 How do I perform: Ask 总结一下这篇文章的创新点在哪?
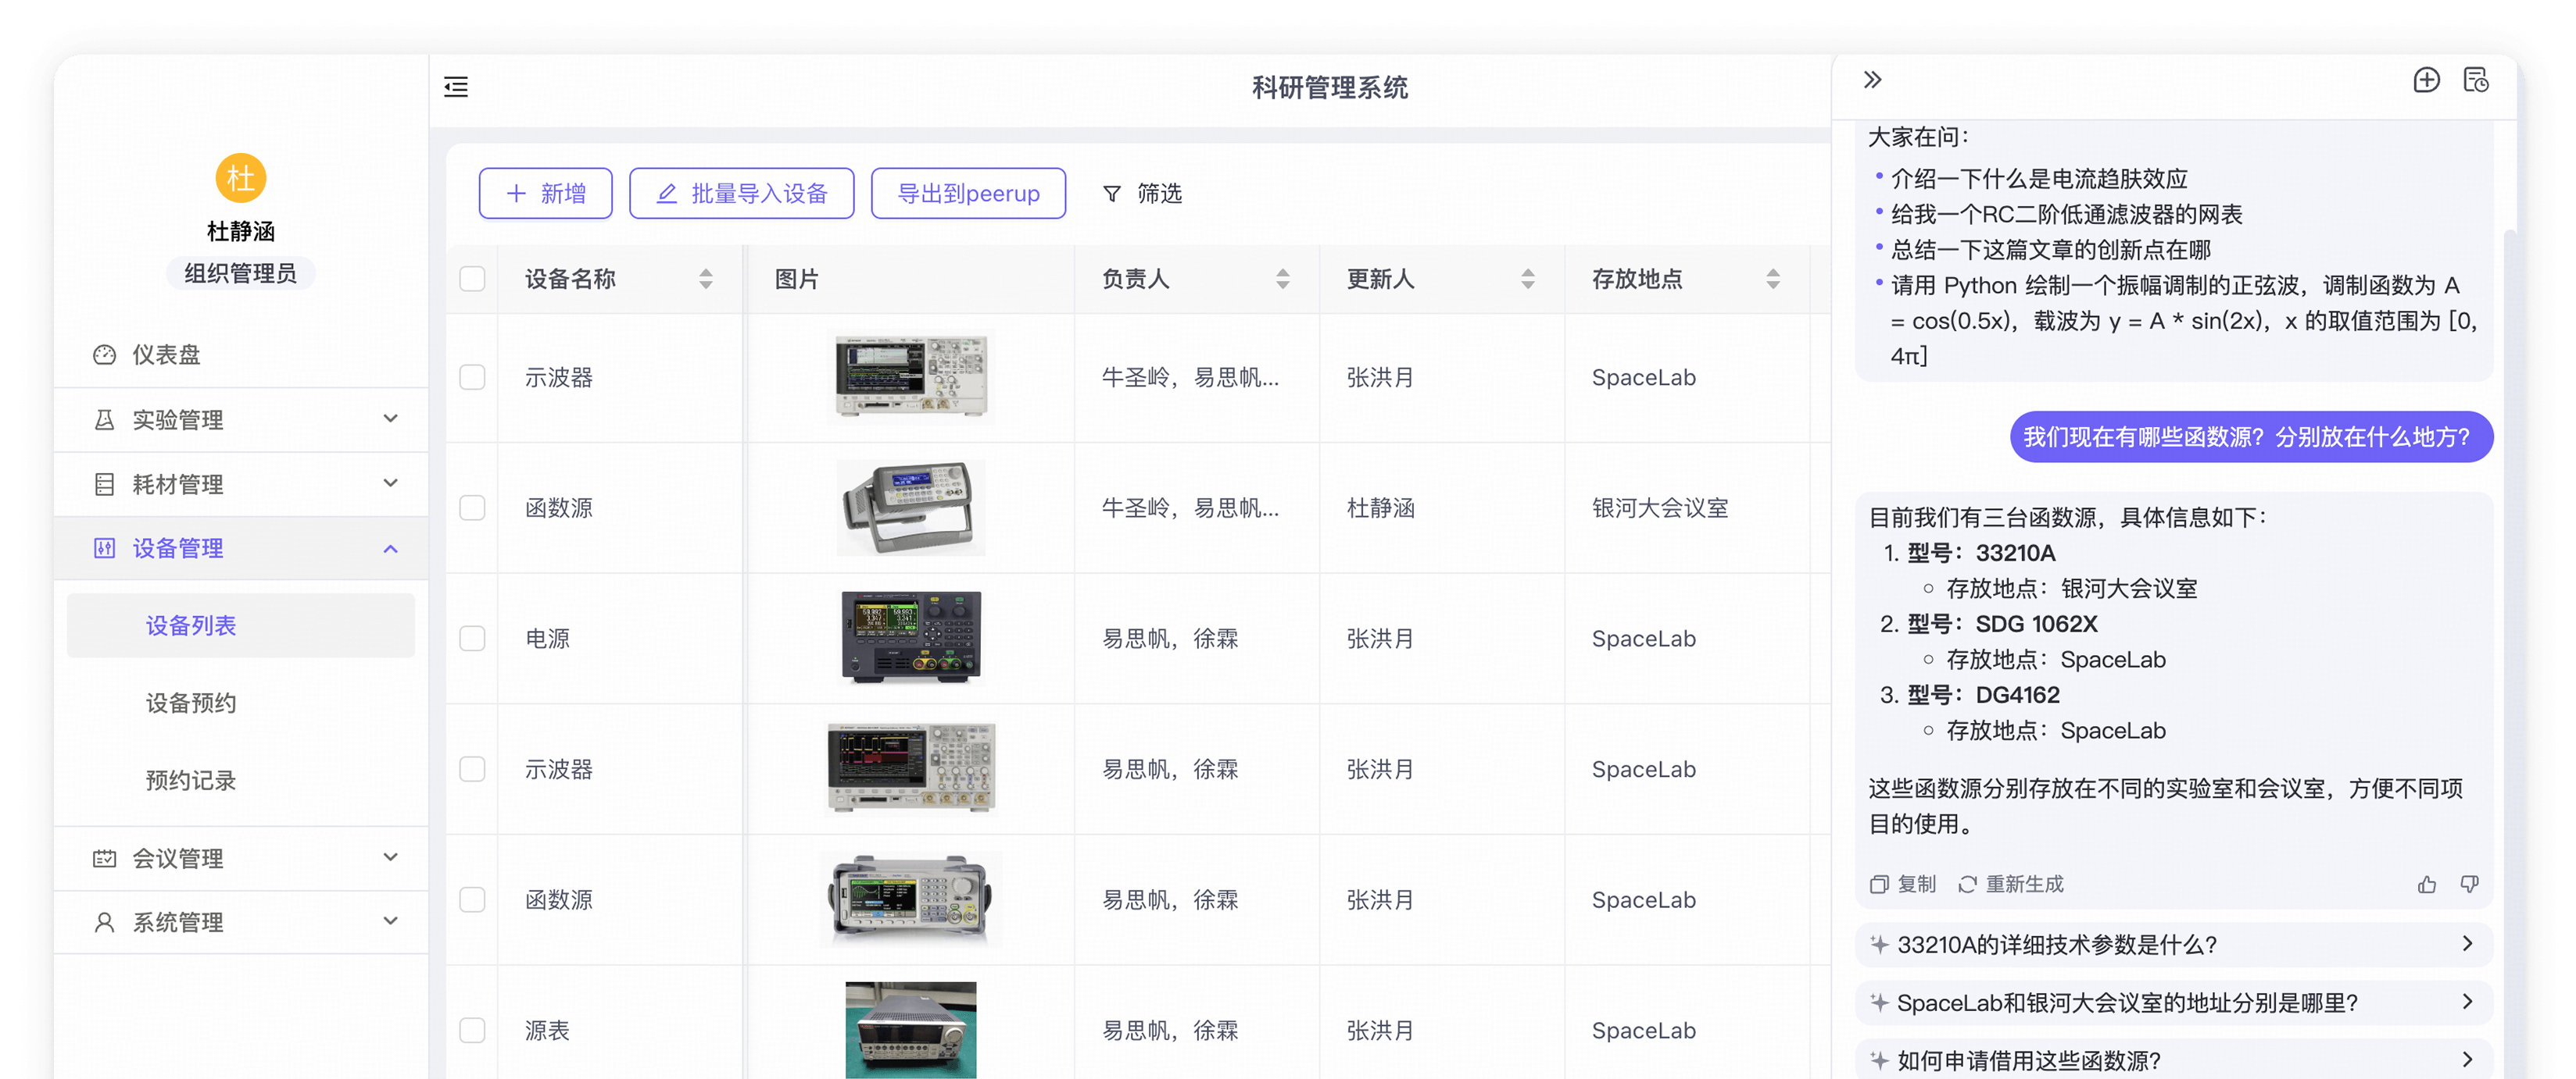pyautogui.click(x=2050, y=250)
